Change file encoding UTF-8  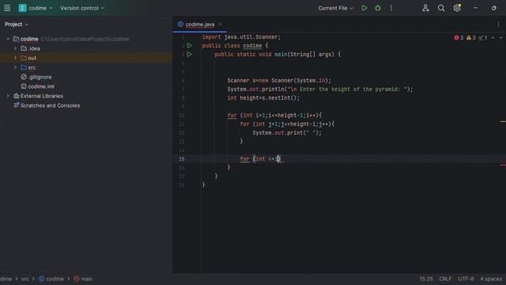pos(466,279)
